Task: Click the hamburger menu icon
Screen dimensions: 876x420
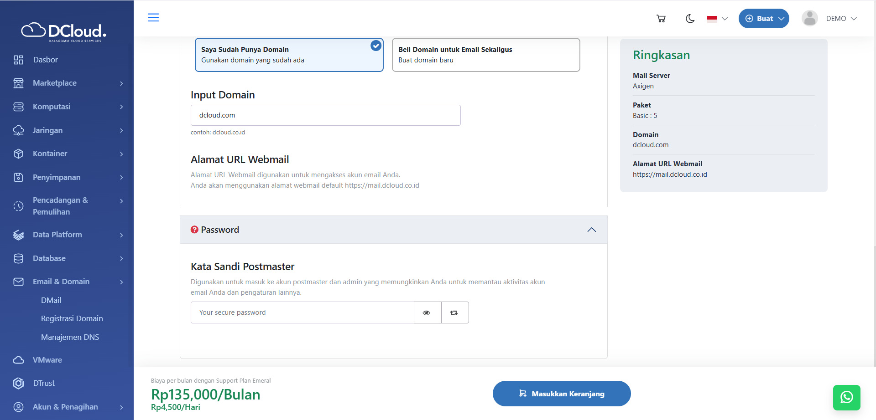Action: coord(153,18)
